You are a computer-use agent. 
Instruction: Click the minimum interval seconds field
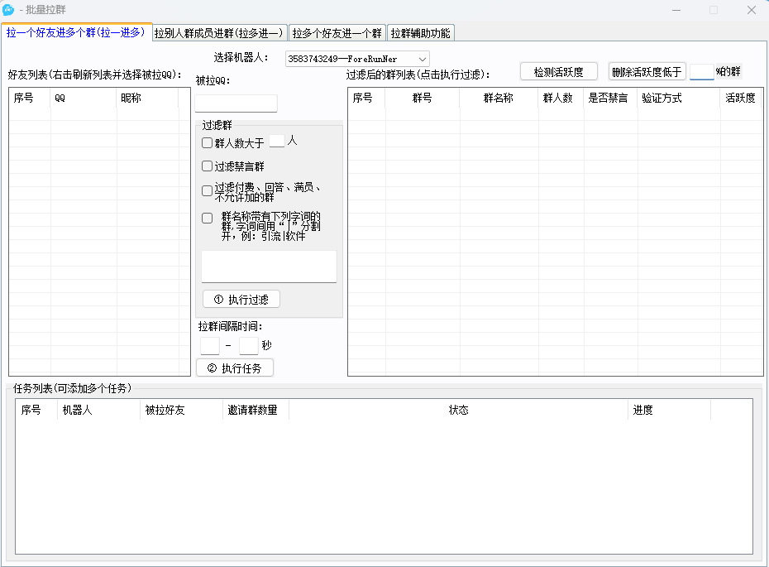coord(210,346)
